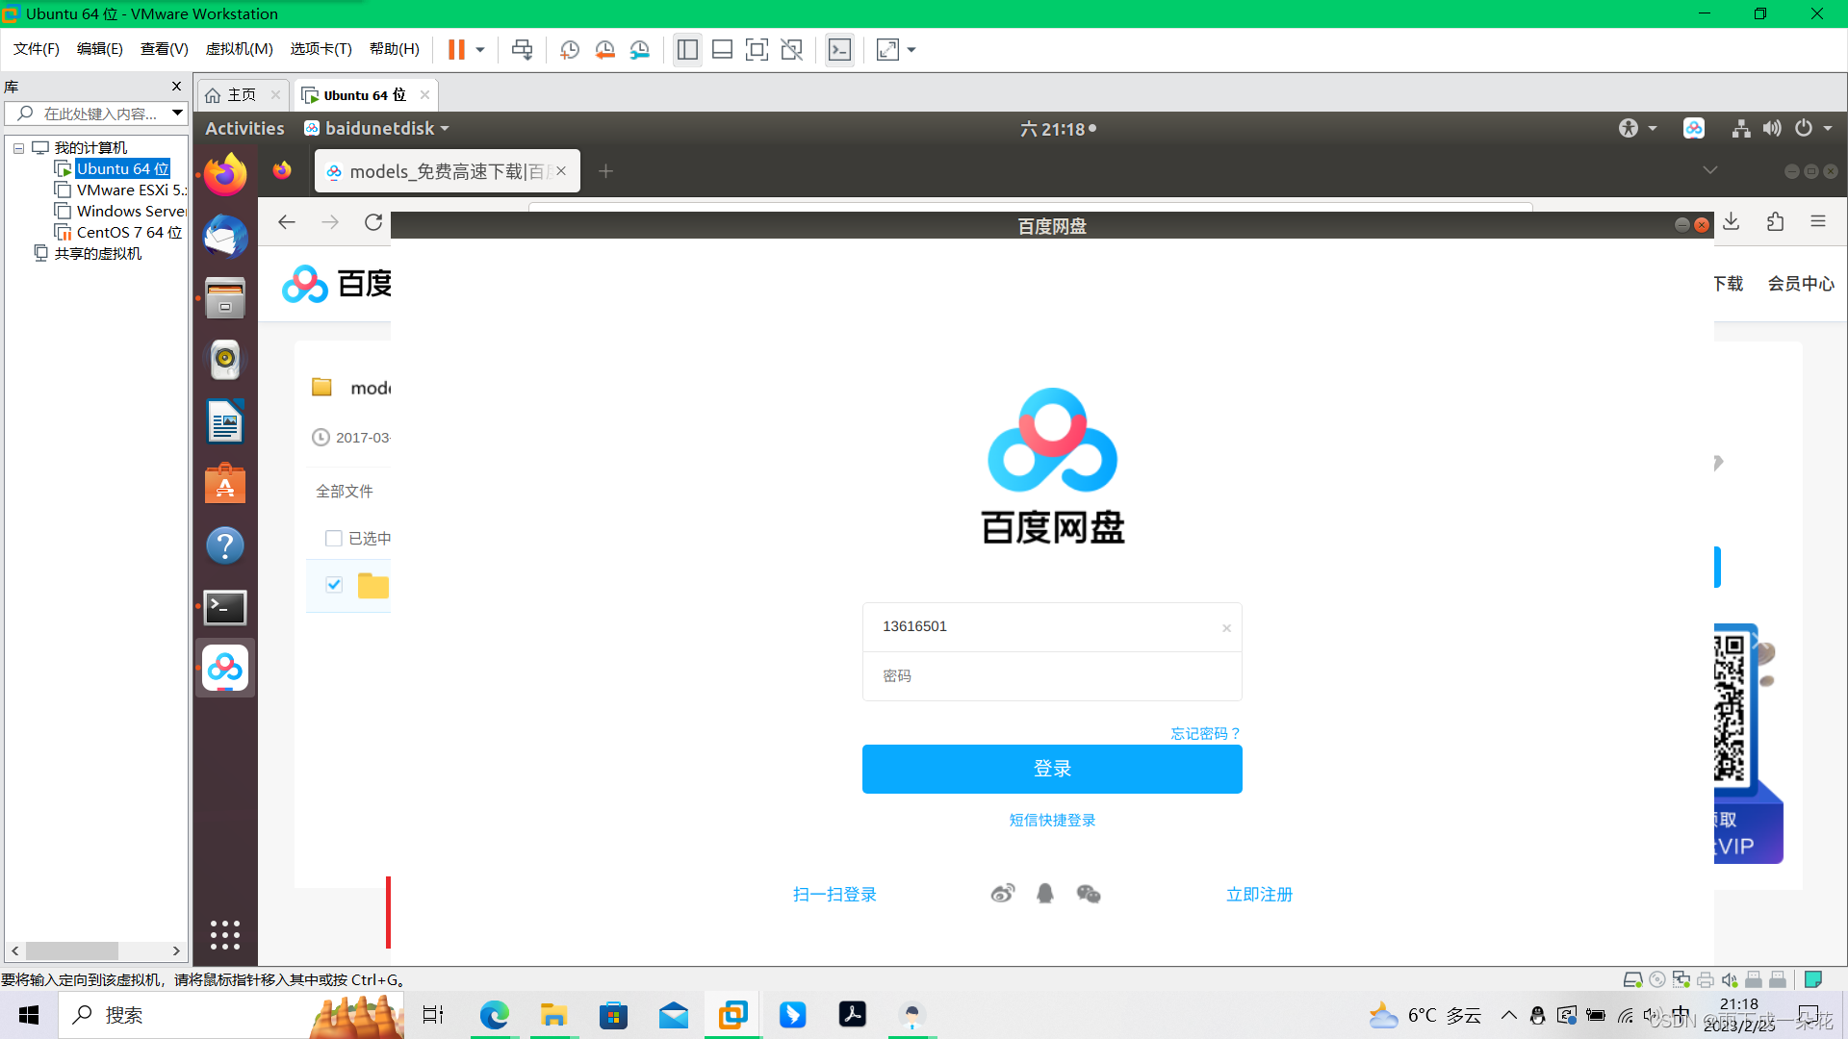The image size is (1848, 1039).
Task: Take a snapshot of this virtual machine
Action: pyautogui.click(x=570, y=49)
